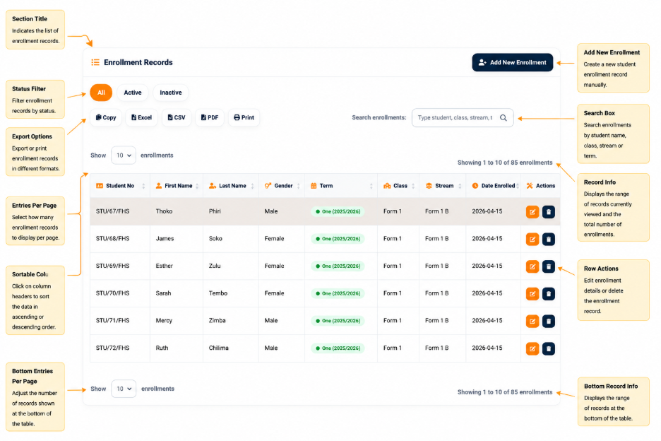Screen dimensions: 661x441
Task: Select the All status filter
Action: [101, 93]
